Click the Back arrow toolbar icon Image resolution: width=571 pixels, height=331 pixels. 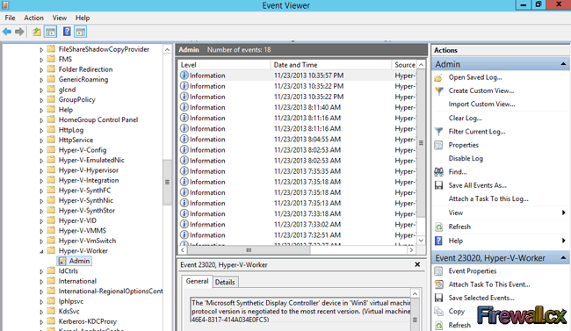(x=7, y=32)
